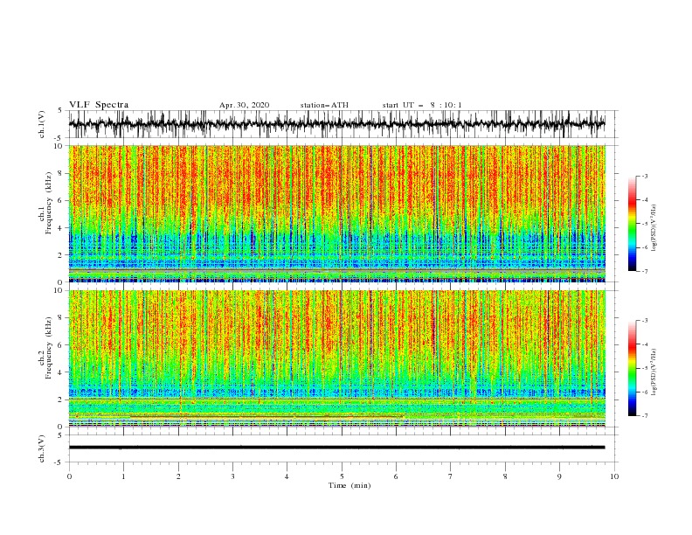
Task: Click the time axis tick label '2'
Action: [178, 476]
